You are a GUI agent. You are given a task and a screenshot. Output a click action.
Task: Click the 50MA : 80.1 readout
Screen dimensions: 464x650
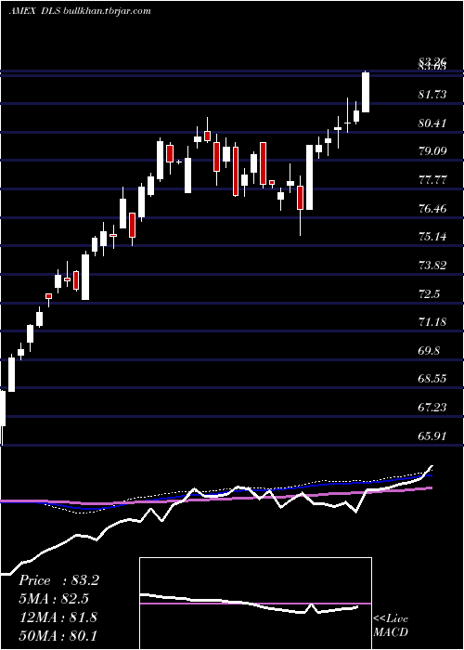click(58, 635)
